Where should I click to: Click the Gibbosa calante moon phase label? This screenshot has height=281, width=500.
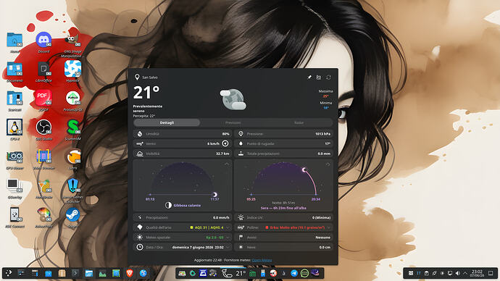(x=187, y=206)
